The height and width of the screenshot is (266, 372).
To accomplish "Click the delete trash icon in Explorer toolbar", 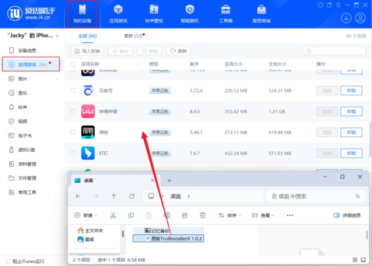I will click(202, 215).
